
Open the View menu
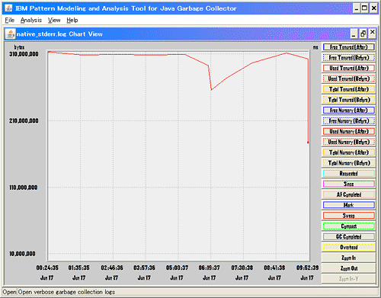point(54,20)
